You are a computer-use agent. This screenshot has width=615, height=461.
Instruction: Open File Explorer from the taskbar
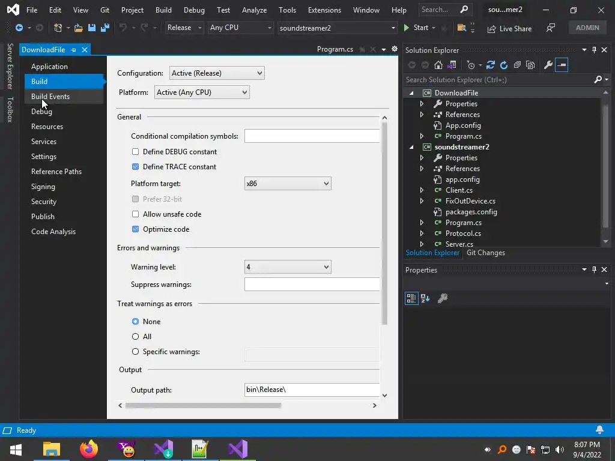tap(52, 449)
